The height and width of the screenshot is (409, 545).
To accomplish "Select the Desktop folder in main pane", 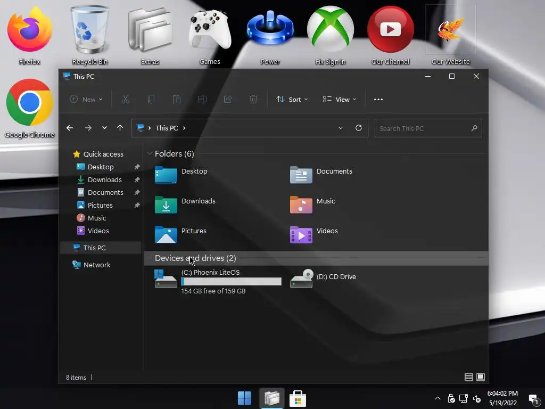I will coord(181,175).
